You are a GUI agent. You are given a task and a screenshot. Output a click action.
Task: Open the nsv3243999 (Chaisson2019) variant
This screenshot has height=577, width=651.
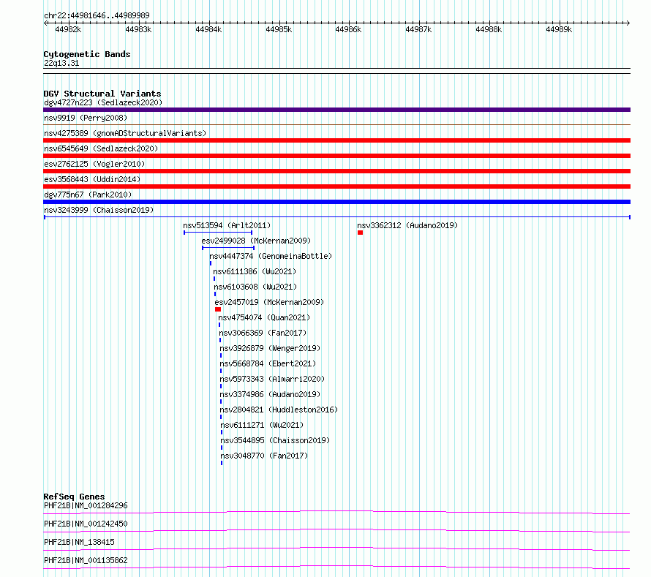point(99,210)
